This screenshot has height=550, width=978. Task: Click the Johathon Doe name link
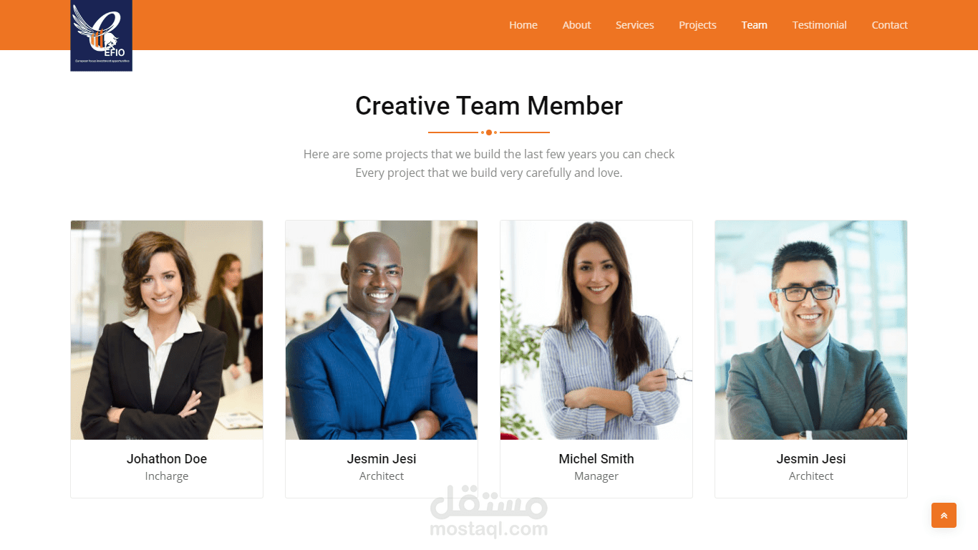pos(167,459)
